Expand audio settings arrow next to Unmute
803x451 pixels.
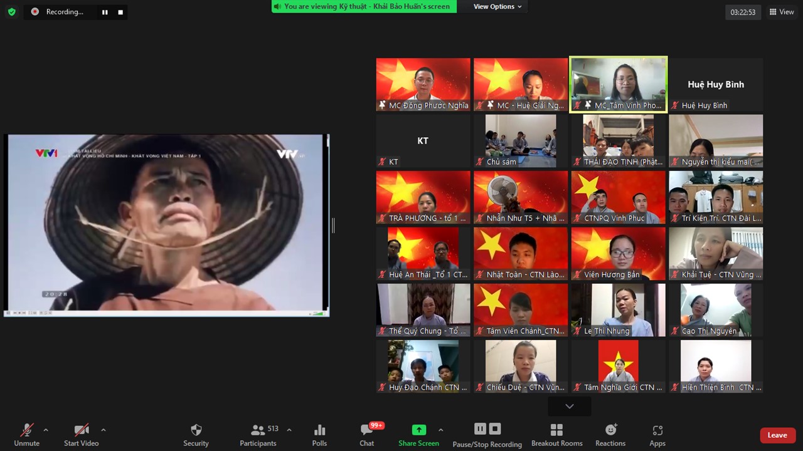coord(46,430)
